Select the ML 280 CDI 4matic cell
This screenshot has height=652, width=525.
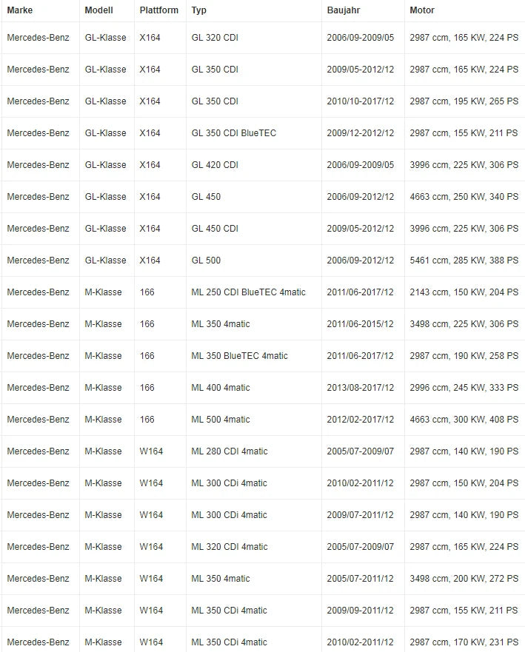click(230, 451)
